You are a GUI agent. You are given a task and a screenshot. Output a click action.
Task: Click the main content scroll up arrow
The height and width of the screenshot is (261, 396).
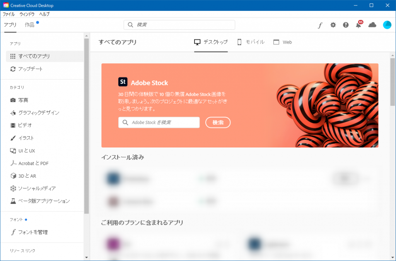pyautogui.click(x=393, y=55)
